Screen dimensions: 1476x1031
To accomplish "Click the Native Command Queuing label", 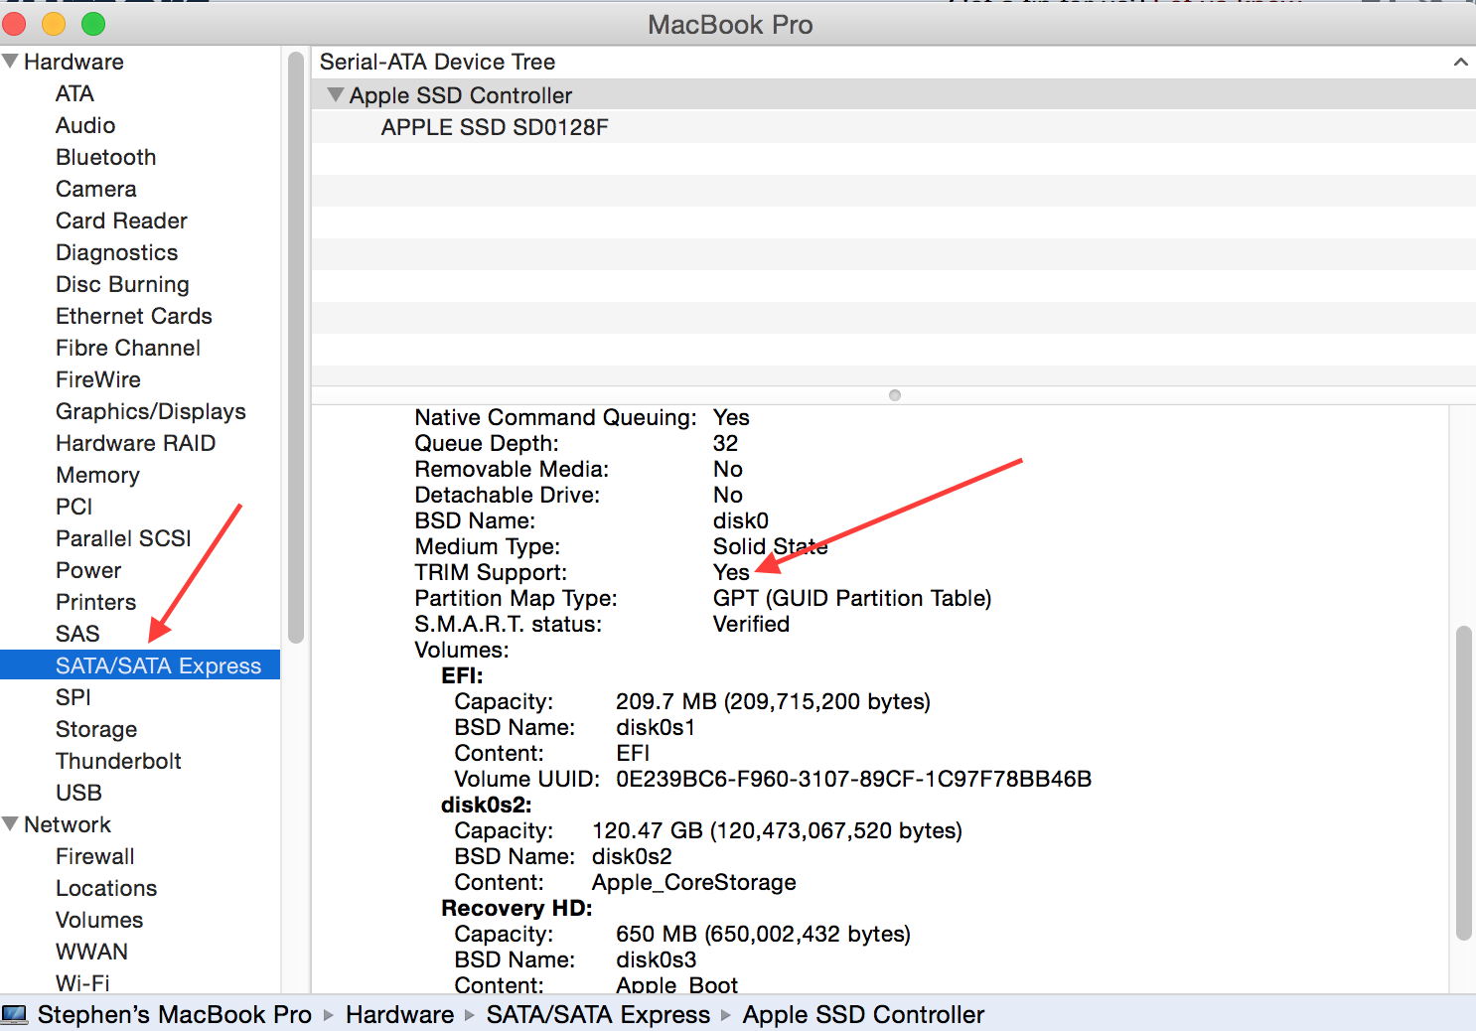I will [x=555, y=417].
